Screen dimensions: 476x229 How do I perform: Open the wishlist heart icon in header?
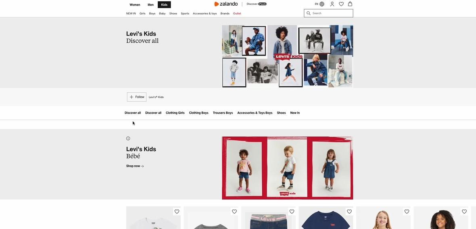(341, 4)
